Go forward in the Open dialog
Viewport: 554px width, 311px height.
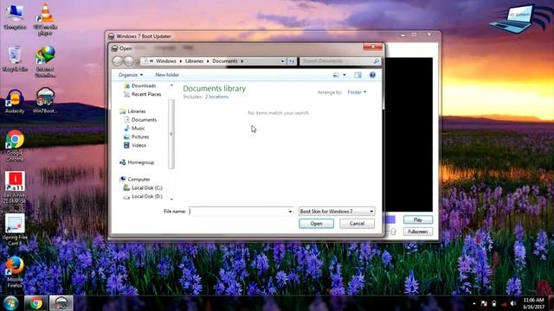129,61
